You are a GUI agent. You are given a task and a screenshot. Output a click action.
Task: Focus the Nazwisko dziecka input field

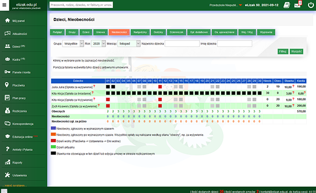[x=182, y=44]
